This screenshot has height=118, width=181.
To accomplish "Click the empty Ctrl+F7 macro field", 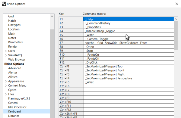I will coord(129,90).
